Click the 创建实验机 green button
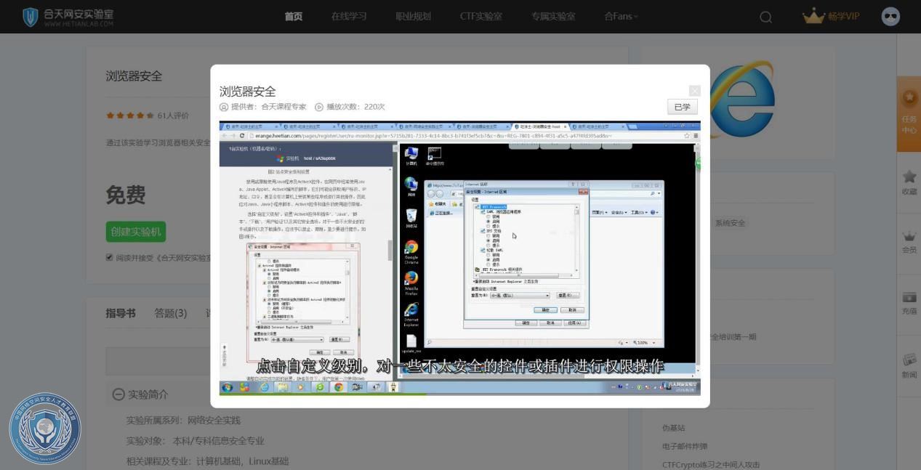The width and height of the screenshot is (921, 470). 135,232
